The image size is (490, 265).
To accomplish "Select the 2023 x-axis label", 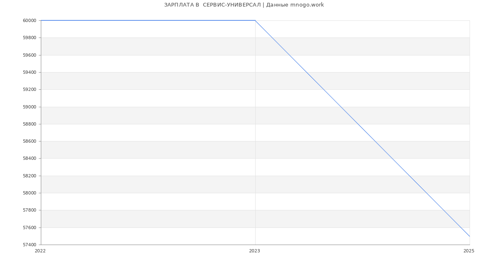I will click(254, 251).
